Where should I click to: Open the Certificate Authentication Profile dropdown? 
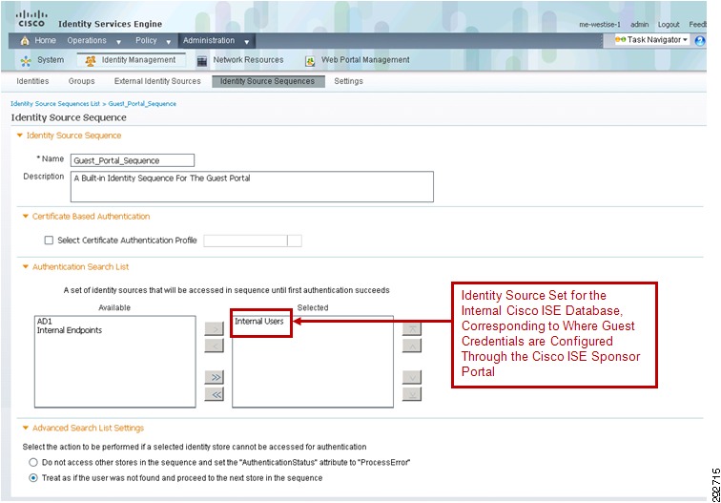click(295, 241)
